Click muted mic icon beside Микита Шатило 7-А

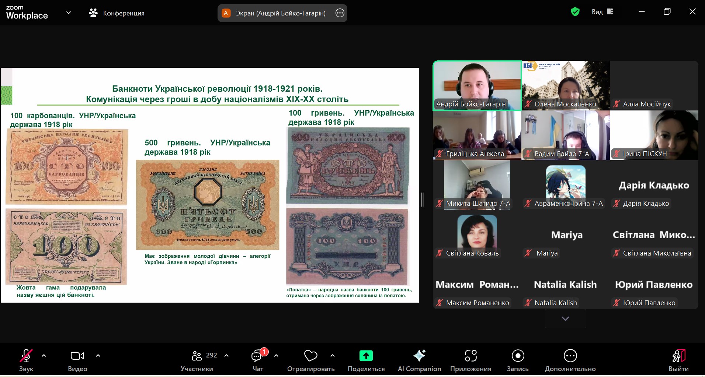pos(440,203)
